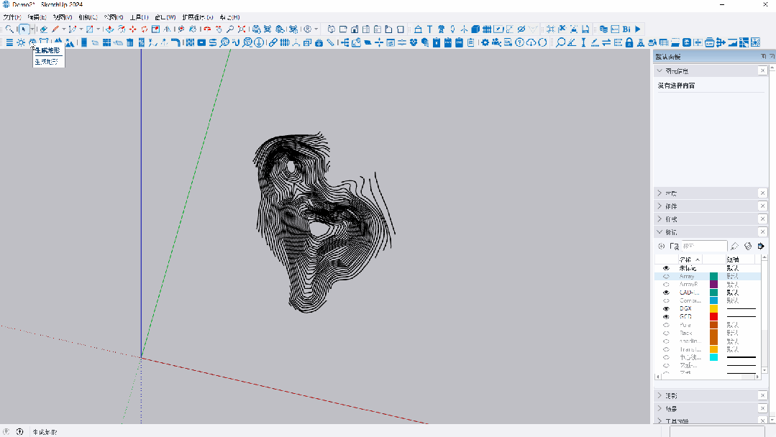Open the dropdown arrow beside Select tool
776x437 pixels.
[32, 29]
